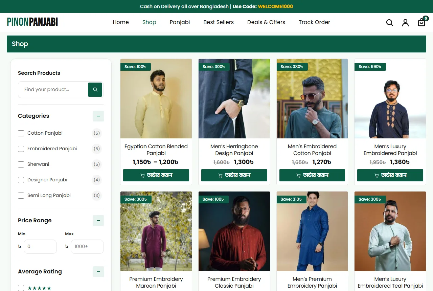Collapse the Categories filter section
This screenshot has width=433, height=291.
click(98, 116)
